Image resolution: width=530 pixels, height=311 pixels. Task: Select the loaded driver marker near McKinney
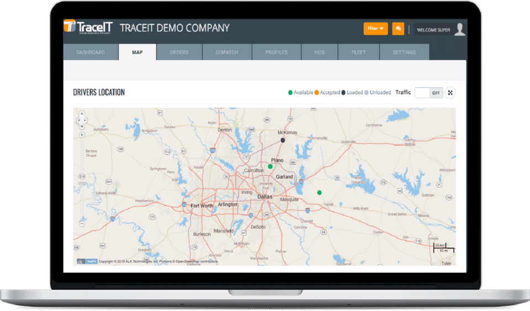click(283, 140)
